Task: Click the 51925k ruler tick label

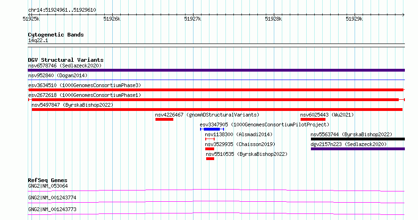Action: coord(31,19)
